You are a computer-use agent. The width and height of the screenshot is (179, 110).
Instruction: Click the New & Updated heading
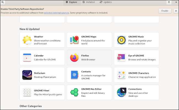point(29,29)
